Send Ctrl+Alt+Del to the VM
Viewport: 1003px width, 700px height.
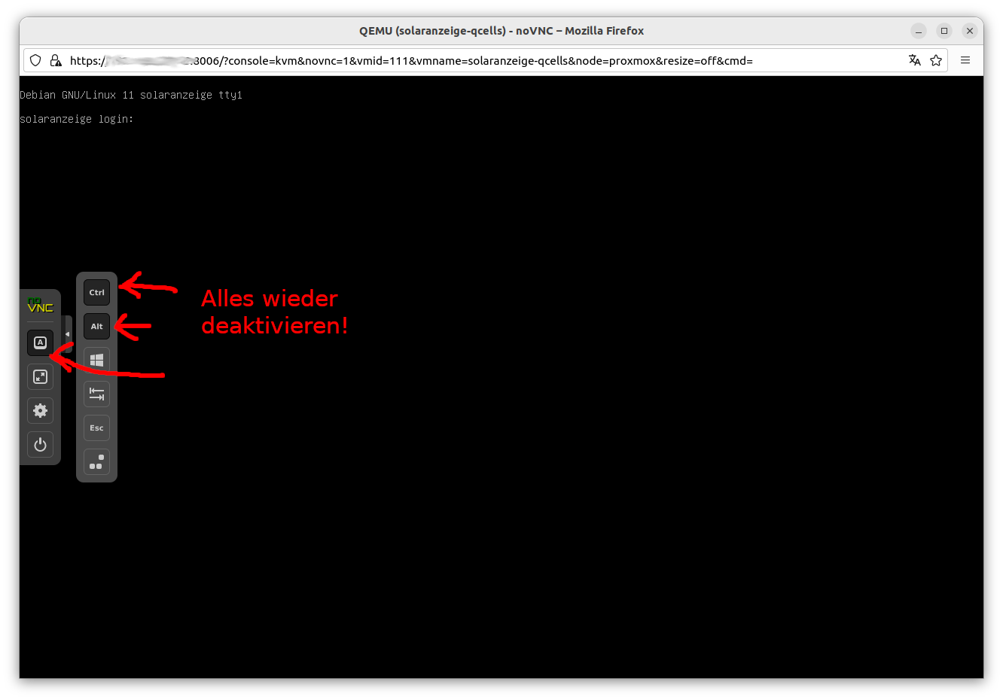[x=96, y=462]
